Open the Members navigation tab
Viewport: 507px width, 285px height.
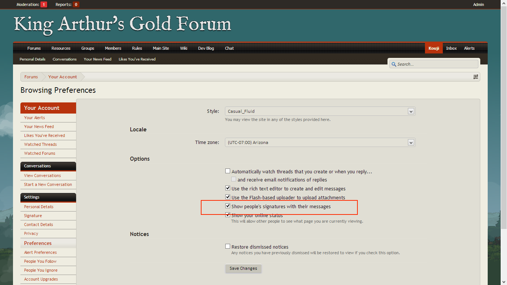coord(113,48)
